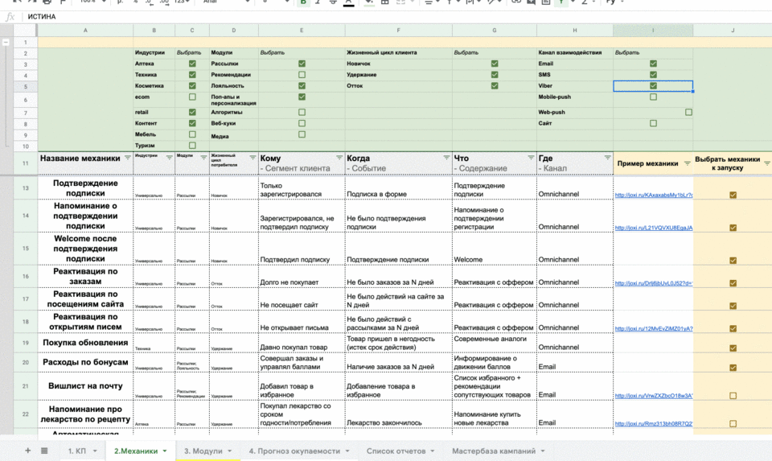772x461 pixels.
Task: Open filter on Индустрии header in row 11
Action: coord(169,158)
